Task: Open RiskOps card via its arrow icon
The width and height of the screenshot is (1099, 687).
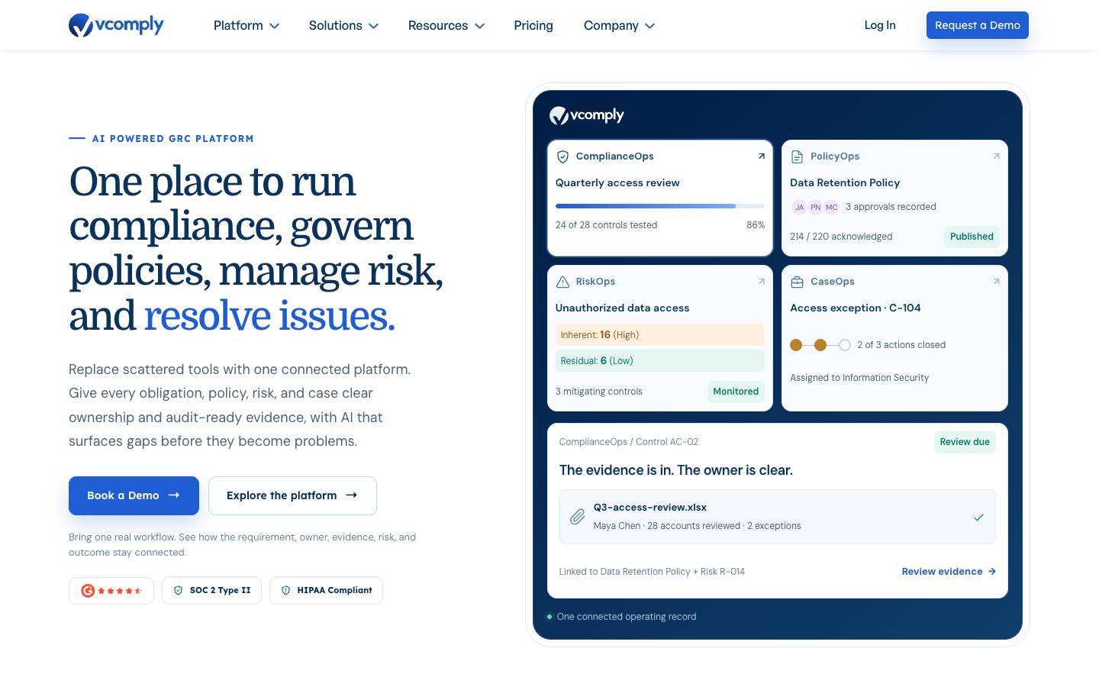Action: tap(761, 281)
